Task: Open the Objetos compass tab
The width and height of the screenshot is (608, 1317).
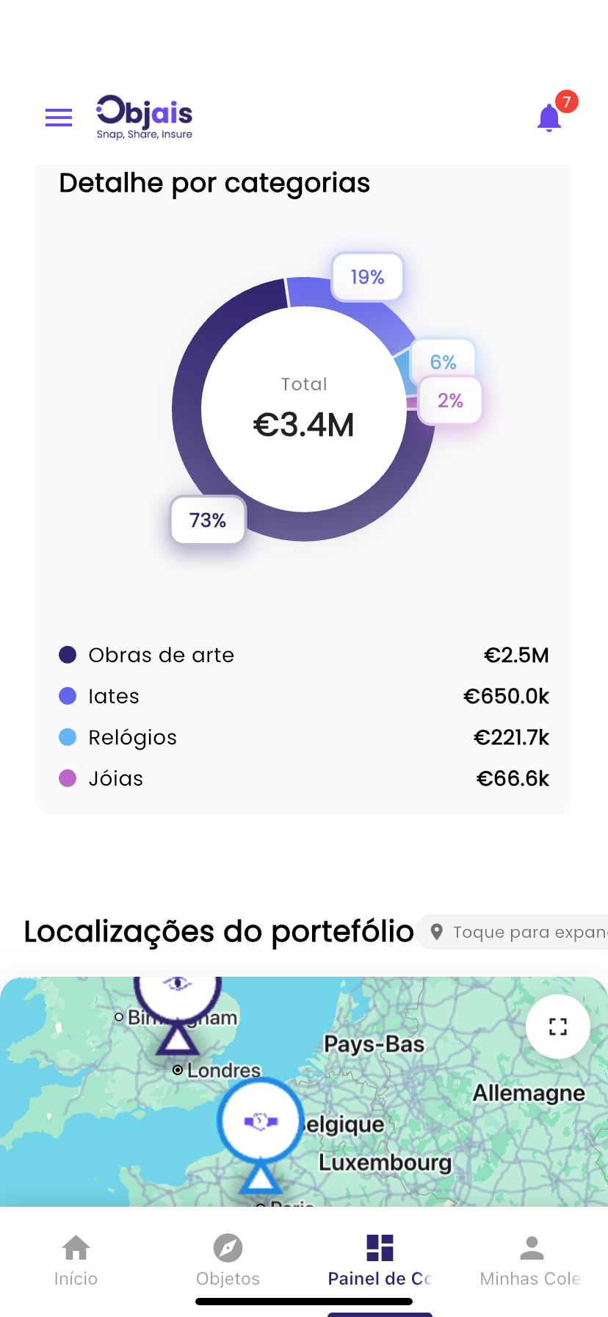Action: tap(228, 1260)
